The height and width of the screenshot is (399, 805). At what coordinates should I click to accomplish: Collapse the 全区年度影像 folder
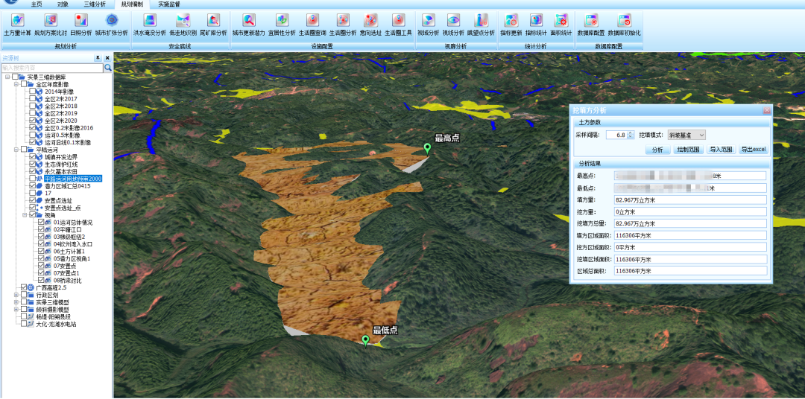click(x=16, y=84)
